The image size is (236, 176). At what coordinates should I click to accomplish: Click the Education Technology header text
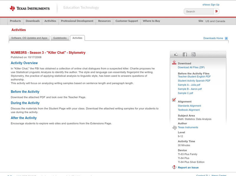81,8
